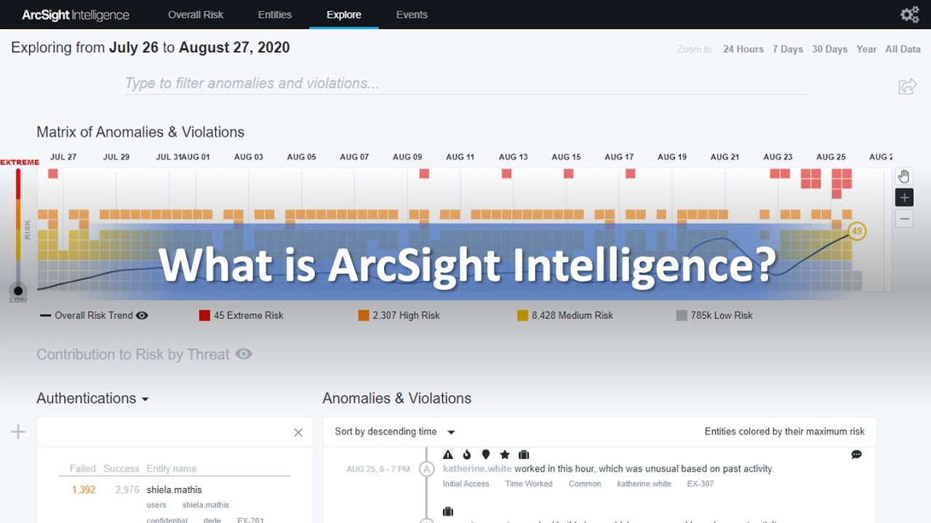Viewport: 931px width, 523px height.
Task: Zoom to 24 Hours
Action: pos(743,49)
